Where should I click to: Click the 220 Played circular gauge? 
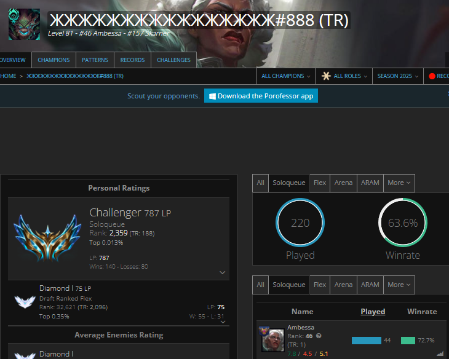pos(300,223)
